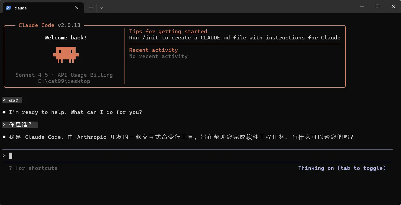
Task: Select the claude tab
Action: click(x=41, y=8)
